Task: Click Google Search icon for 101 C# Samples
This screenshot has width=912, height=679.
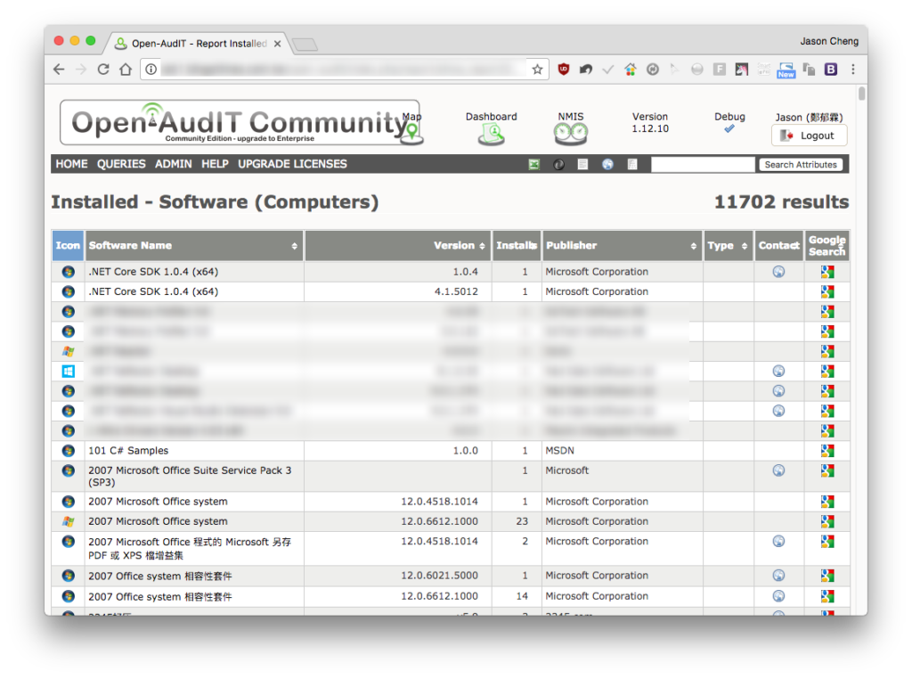Action: (x=827, y=451)
